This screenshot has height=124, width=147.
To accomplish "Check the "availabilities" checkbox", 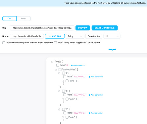I will (x=60, y=69).
